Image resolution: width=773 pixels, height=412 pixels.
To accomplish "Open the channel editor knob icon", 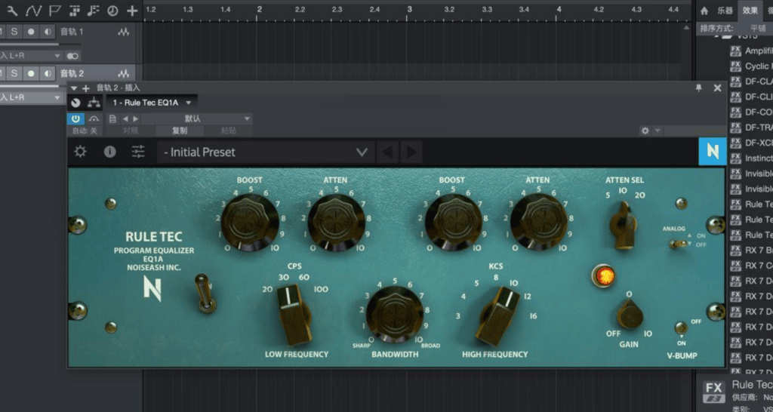I will point(75,103).
